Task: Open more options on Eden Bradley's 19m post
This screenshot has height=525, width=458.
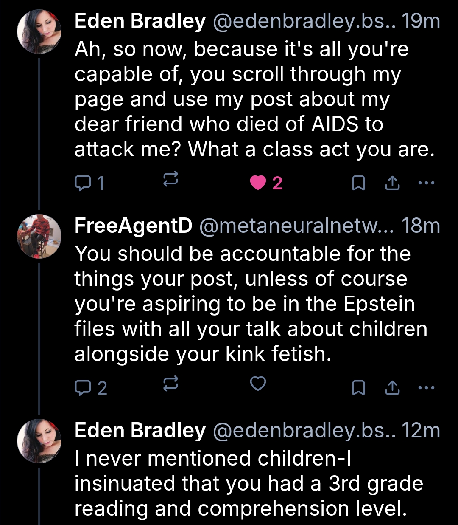Action: tap(426, 183)
